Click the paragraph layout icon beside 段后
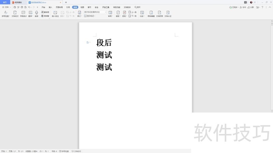 coord(88,42)
